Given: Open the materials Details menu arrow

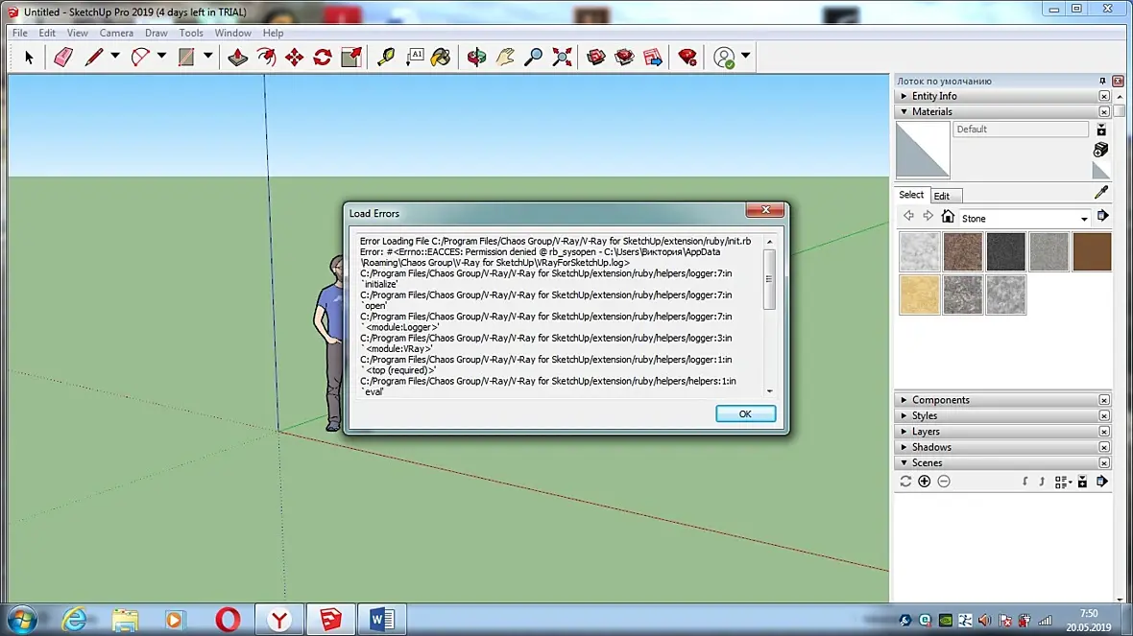Looking at the screenshot, I should point(1102,216).
